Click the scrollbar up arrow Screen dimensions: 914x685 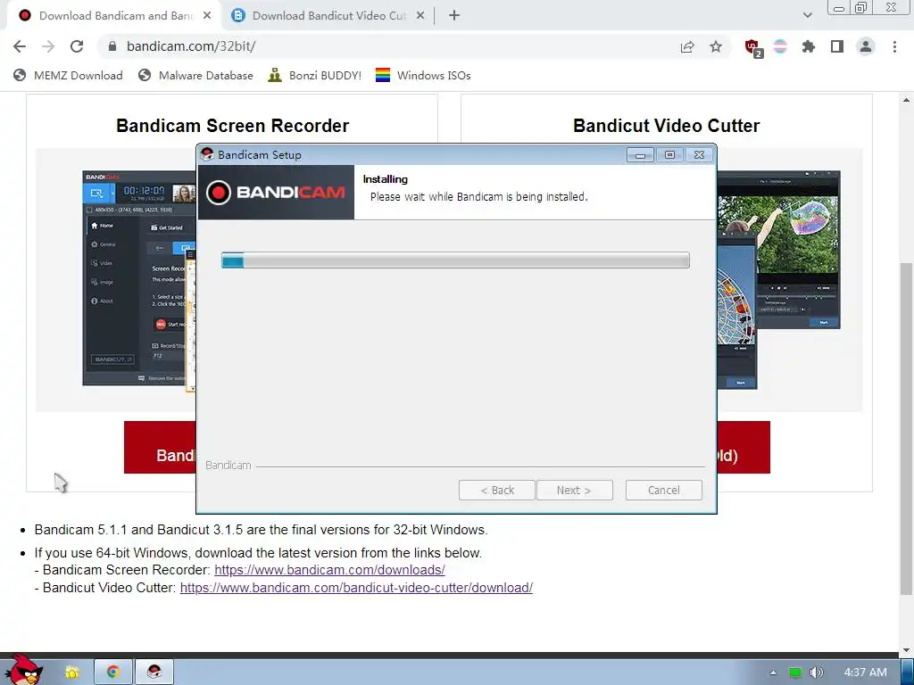click(x=906, y=100)
